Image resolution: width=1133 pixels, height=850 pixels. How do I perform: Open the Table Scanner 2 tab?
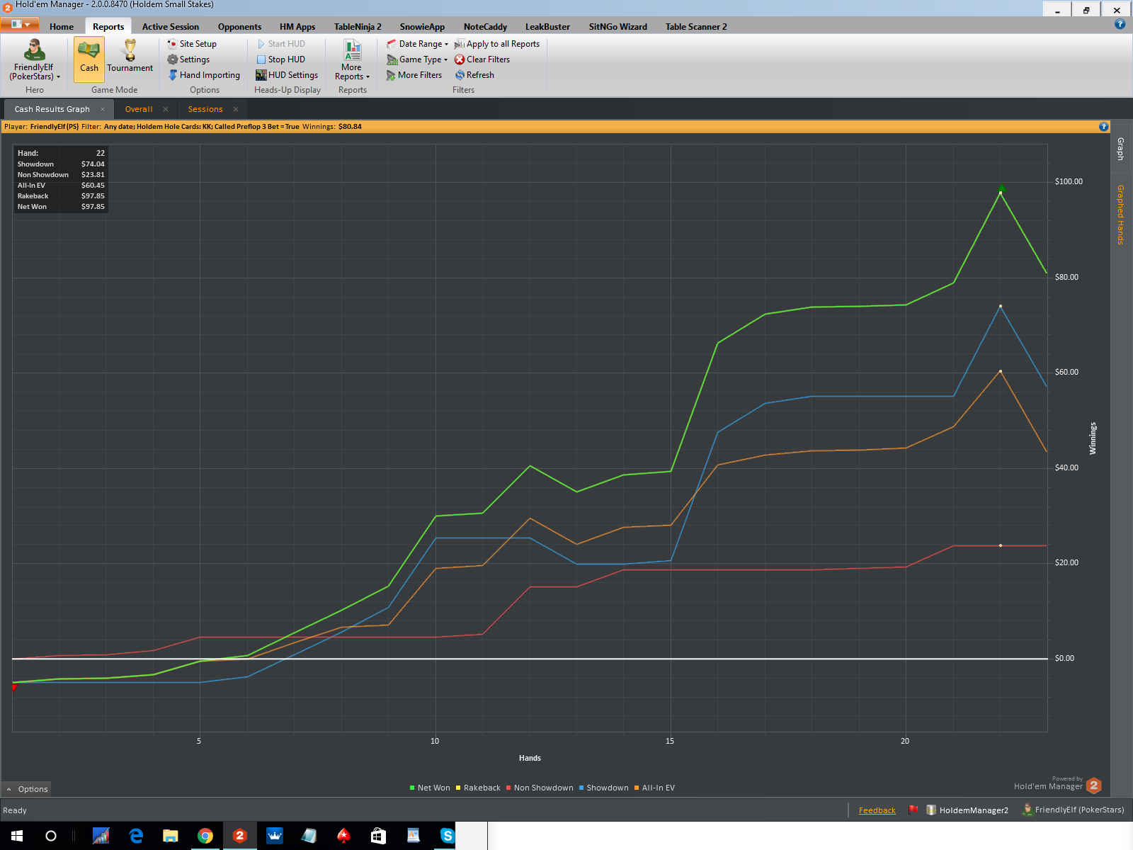pos(696,27)
